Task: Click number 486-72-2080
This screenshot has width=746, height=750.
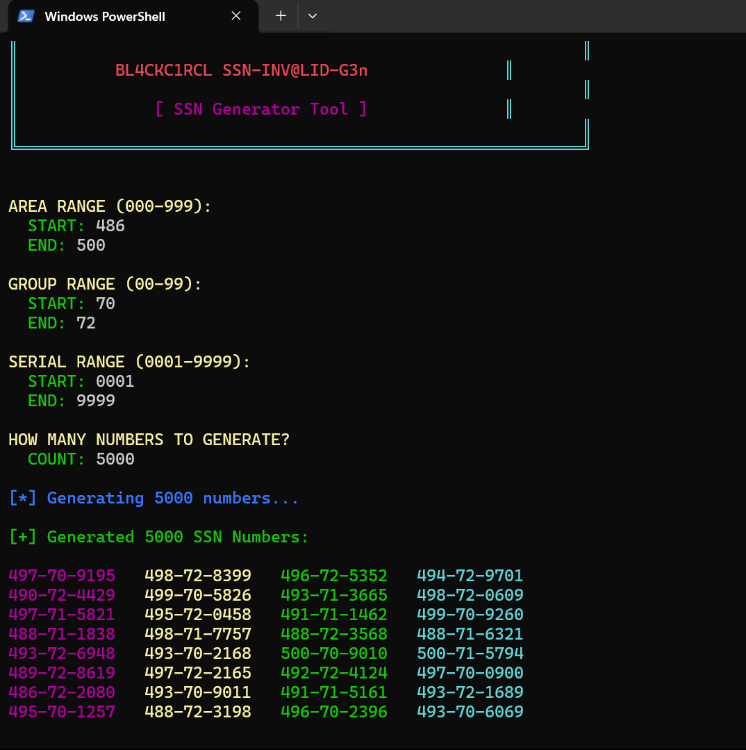Action: (62, 692)
